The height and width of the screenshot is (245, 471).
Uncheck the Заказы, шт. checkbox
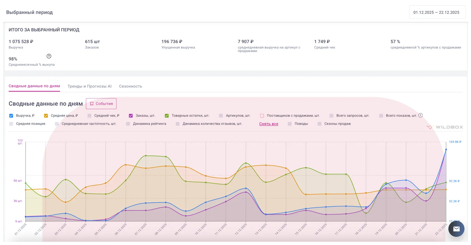pyautogui.click(x=131, y=116)
